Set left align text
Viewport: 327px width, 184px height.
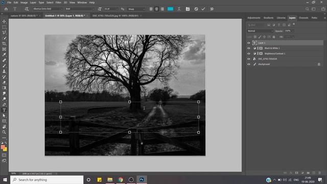pos(151,9)
